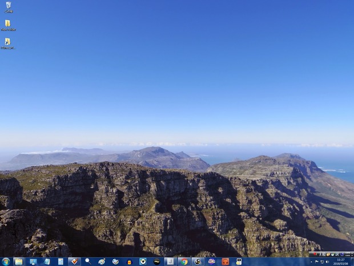Open the yellow and white device taskbar icon

point(239,261)
